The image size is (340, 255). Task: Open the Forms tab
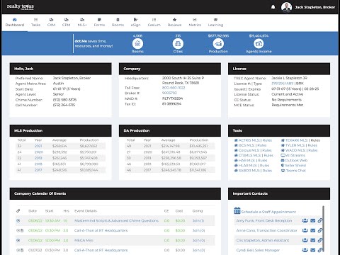(x=99, y=23)
